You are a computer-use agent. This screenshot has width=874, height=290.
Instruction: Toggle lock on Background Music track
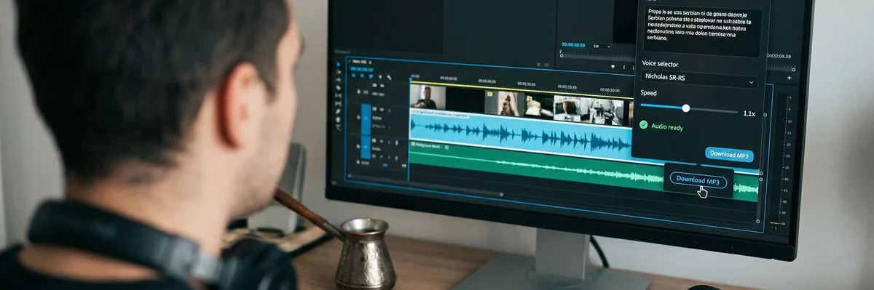pos(358,146)
